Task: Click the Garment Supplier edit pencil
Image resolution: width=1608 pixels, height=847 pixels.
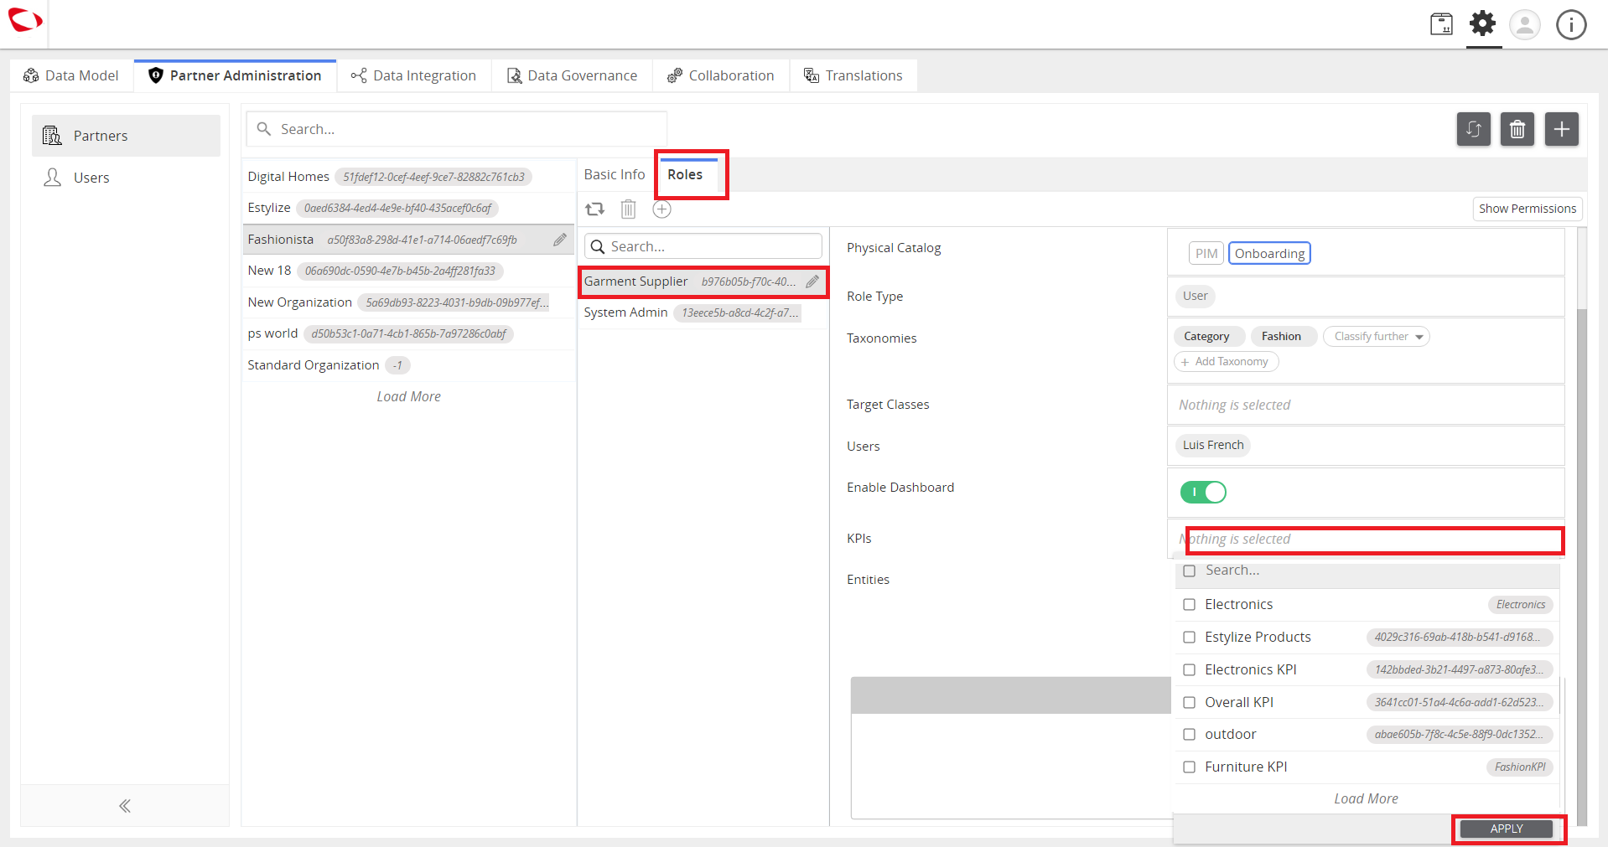Action: tap(812, 281)
